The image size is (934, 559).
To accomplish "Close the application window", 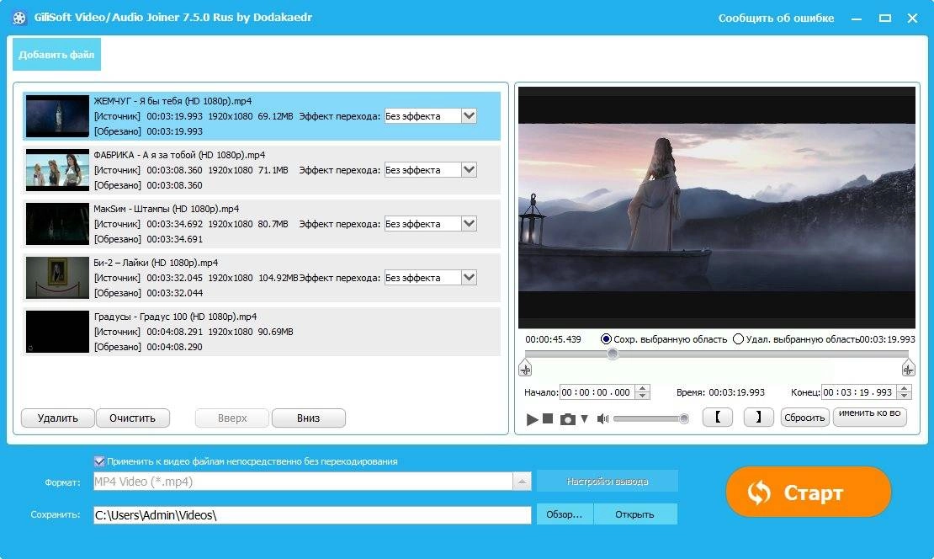I will (x=913, y=19).
